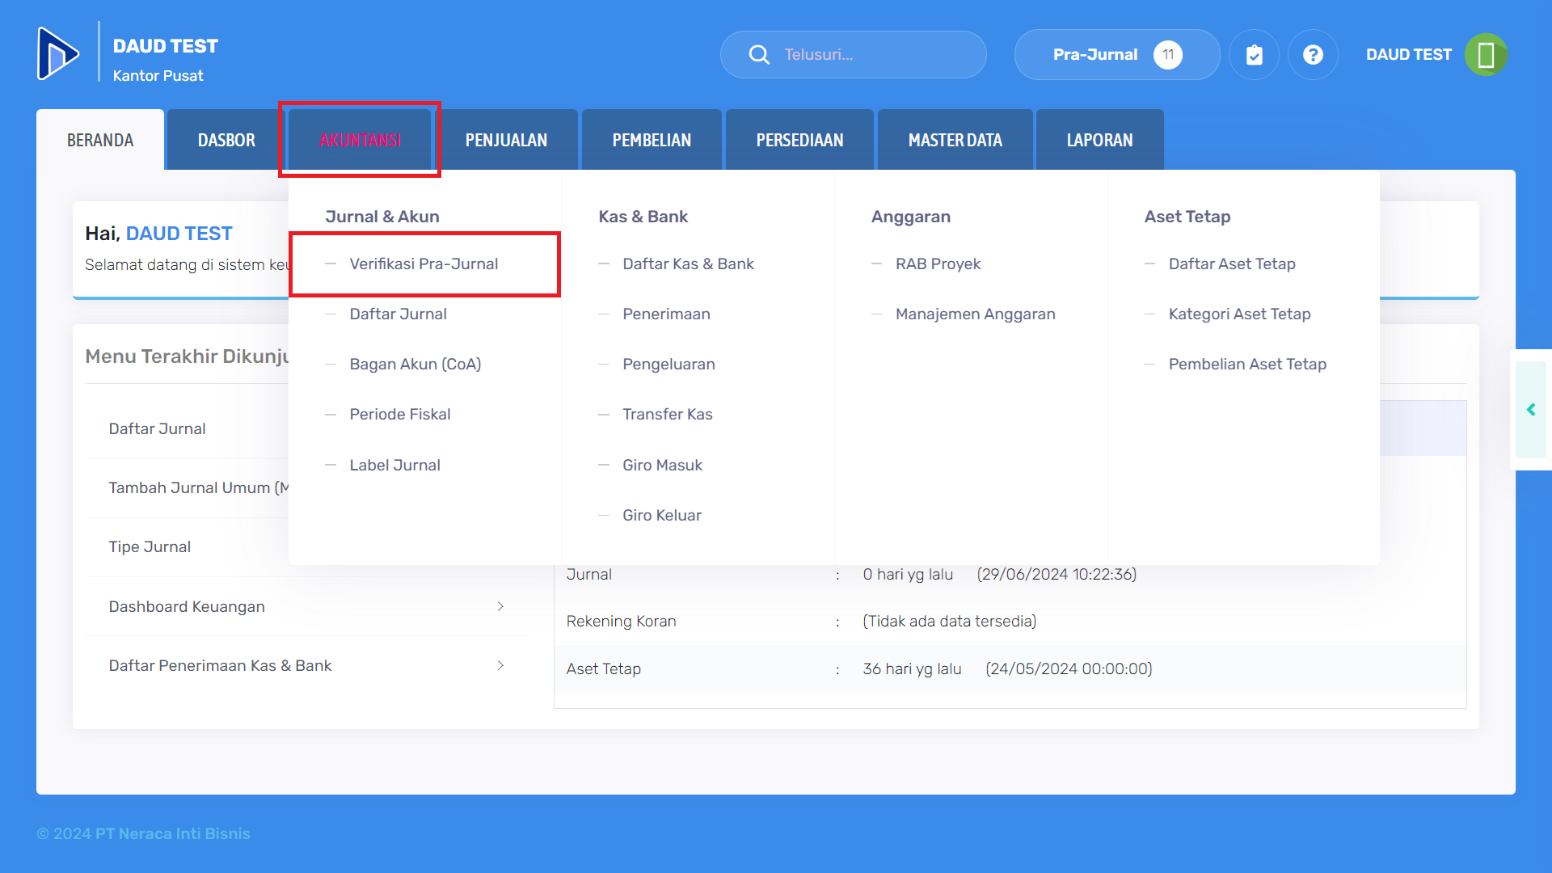1552x873 pixels.
Task: Open Giro Masuk menu item
Action: coord(662,465)
